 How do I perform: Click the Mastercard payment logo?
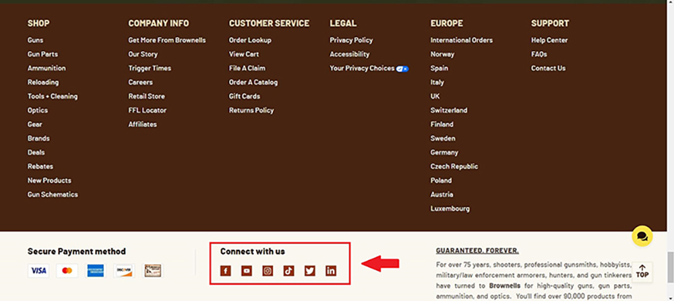pos(67,271)
